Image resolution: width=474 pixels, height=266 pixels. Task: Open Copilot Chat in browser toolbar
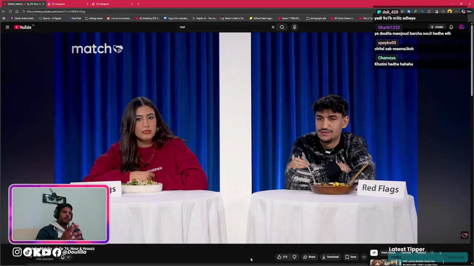466,11
